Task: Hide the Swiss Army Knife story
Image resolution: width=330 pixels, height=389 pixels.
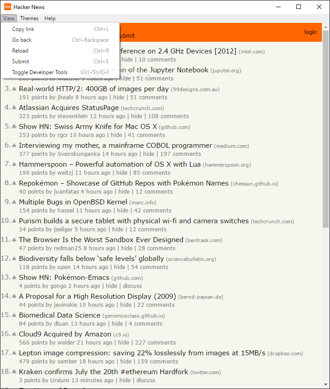Action: pos(117,135)
